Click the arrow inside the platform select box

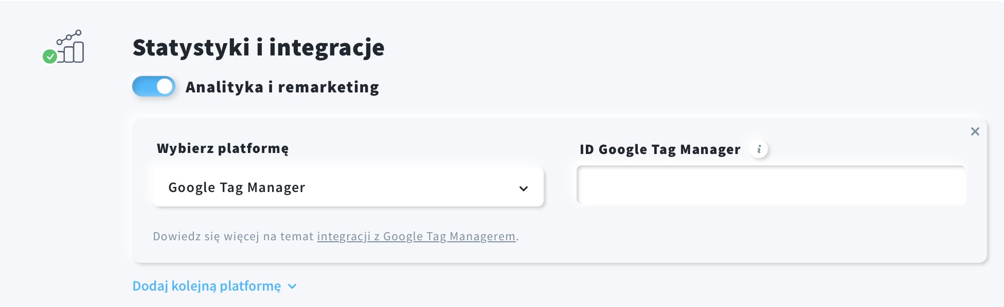524,188
